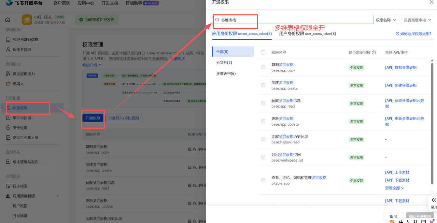Click the 凭证与基础信息 sidebar icon
437x223 pixels.
coord(8,40)
